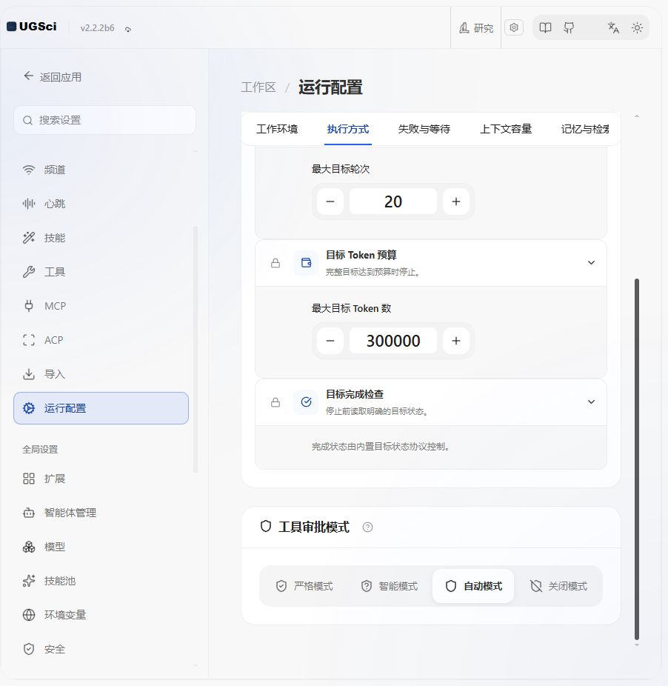
Task: Switch to 执行方式 tab
Action: pos(348,129)
